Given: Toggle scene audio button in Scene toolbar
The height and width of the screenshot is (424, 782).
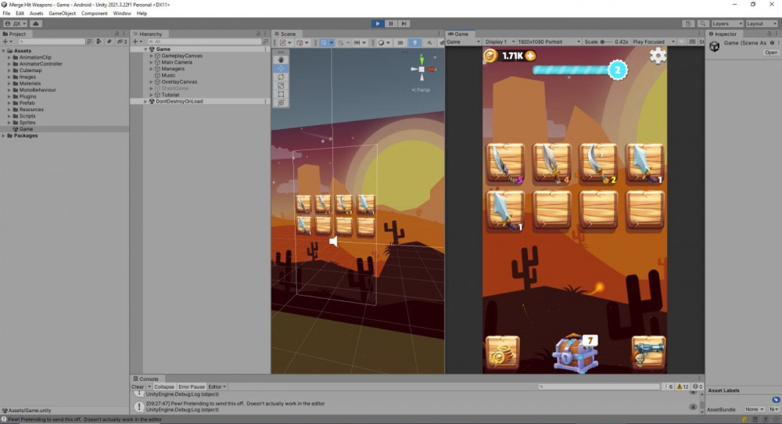Looking at the screenshot, I should pos(429,43).
